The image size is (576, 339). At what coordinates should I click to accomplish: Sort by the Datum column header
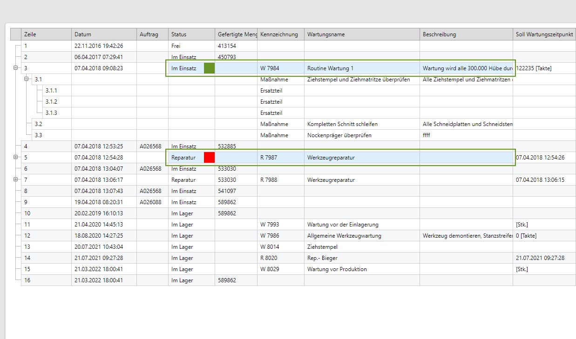(83, 34)
